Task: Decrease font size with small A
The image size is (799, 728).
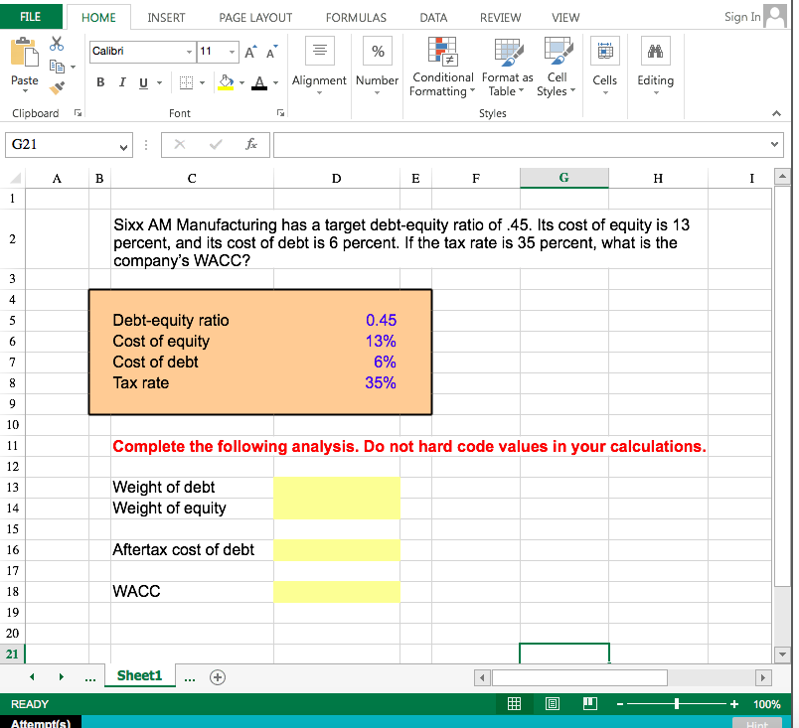Action: [x=271, y=52]
